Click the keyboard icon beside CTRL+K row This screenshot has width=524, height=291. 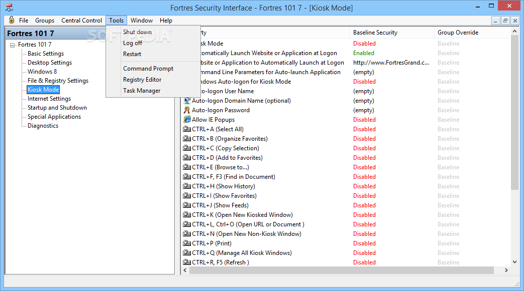coord(187,214)
